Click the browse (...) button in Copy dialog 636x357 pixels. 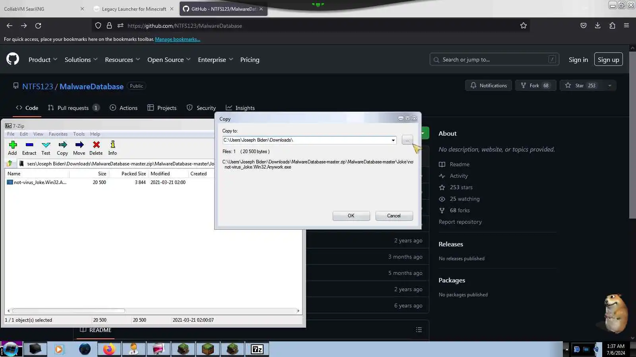click(407, 140)
